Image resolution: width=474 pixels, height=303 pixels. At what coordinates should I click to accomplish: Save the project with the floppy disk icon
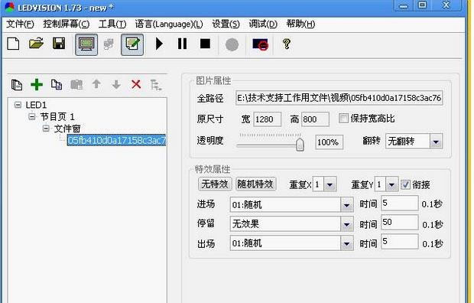click(59, 44)
